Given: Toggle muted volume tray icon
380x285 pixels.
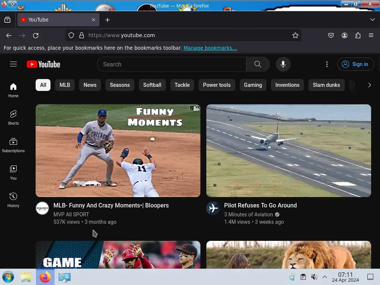Looking at the screenshot, I should point(314,277).
